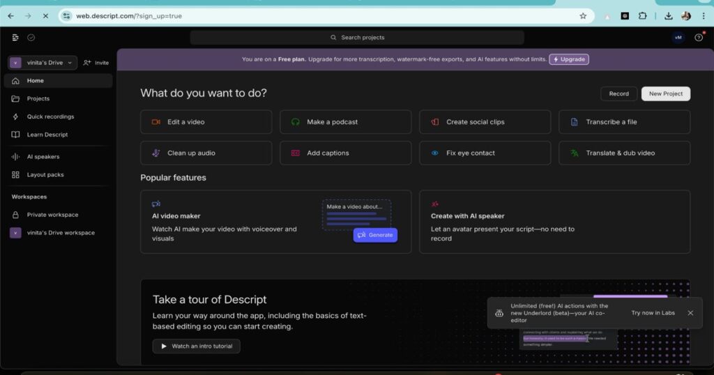Open the help question mark icon

[x=699, y=38]
